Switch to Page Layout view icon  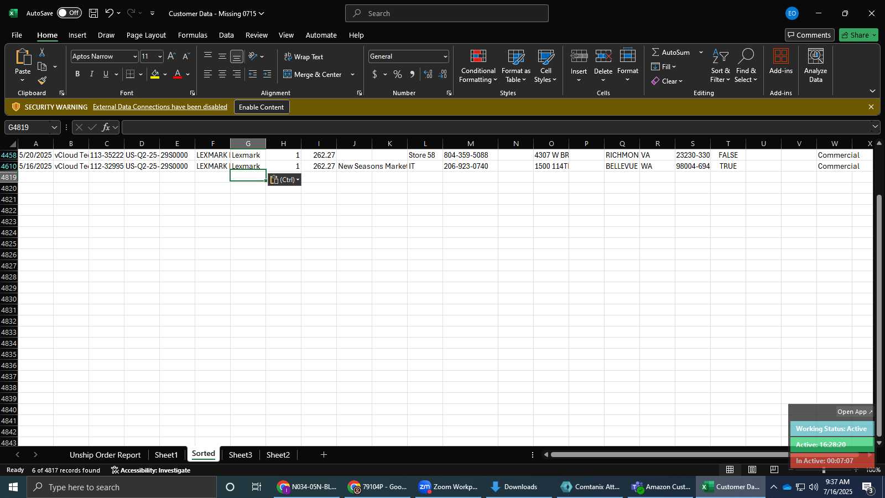(752, 470)
